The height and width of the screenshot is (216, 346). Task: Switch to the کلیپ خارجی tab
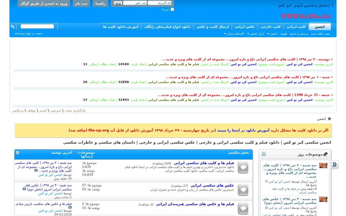pyautogui.click(x=271, y=27)
